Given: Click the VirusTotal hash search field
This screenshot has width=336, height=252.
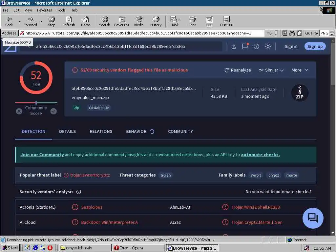Looking at the screenshot, I should coord(121,46).
